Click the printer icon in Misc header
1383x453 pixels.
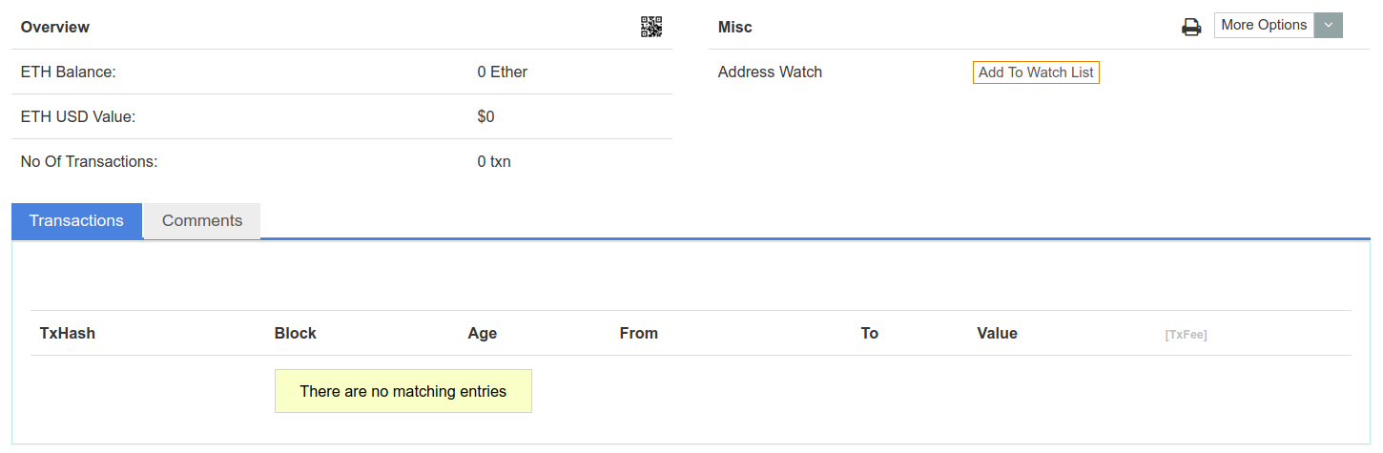click(x=1191, y=27)
